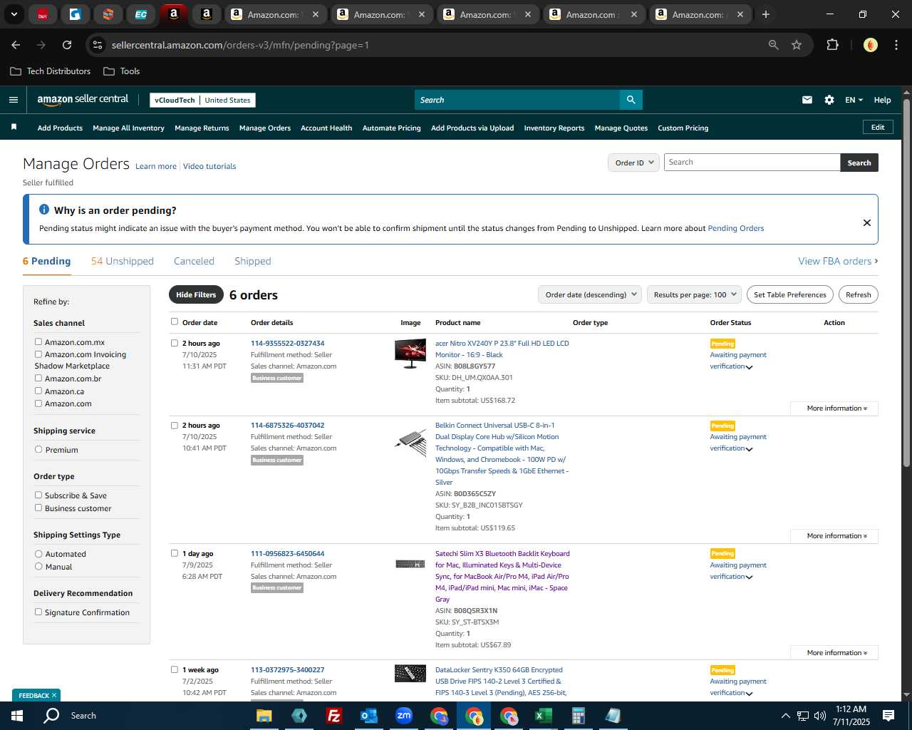This screenshot has width=912, height=730.
Task: Check the Amazon.com Invoicing Shadow Marketplace filter
Action: pos(38,354)
